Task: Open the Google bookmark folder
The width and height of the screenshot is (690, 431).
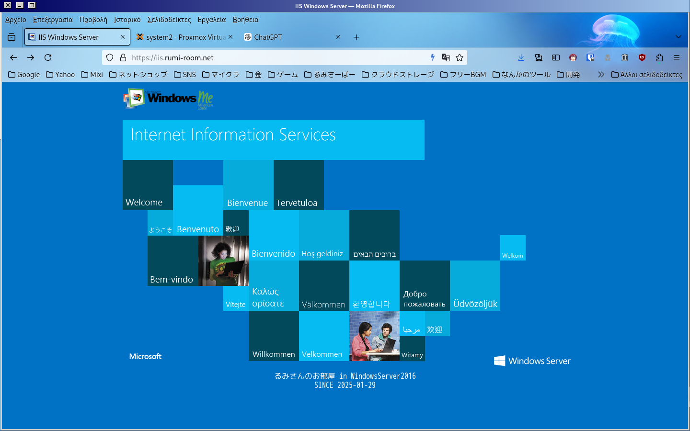Action: (x=24, y=74)
